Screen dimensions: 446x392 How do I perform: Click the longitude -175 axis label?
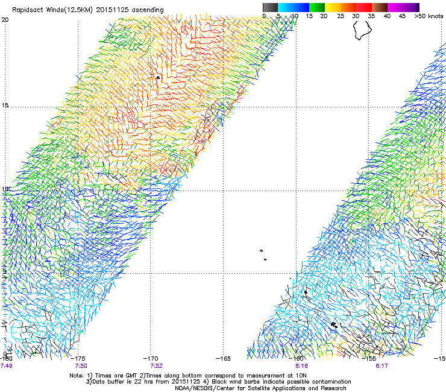coord(78,359)
